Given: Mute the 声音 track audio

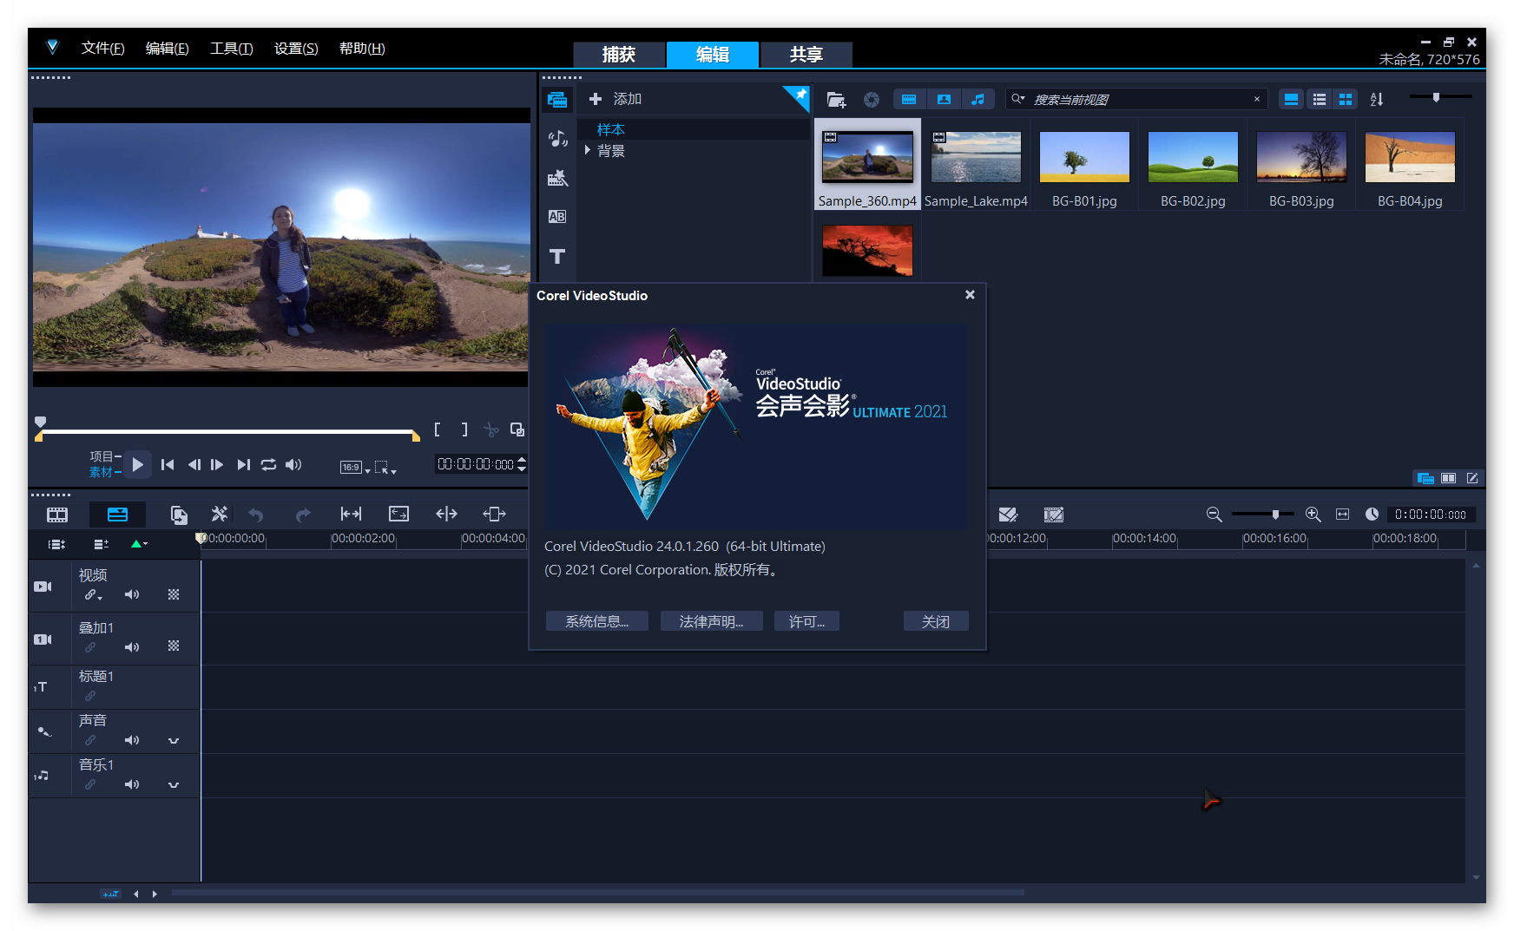Looking at the screenshot, I should [132, 740].
